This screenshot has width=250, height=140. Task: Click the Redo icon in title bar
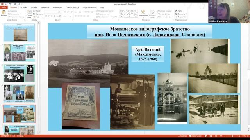pyautogui.click(x=15, y=4)
